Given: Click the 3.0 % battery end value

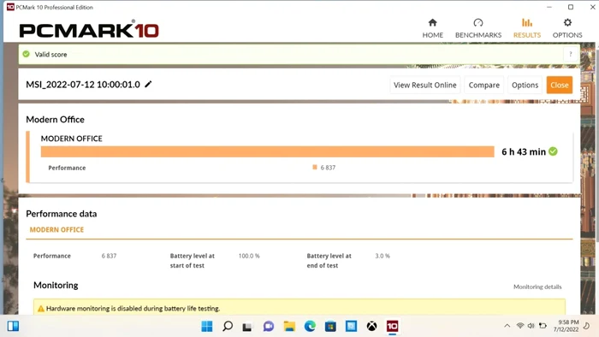Looking at the screenshot, I should (383, 256).
